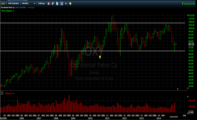Viewport: 197px width, 120px height.
Task: Click the Add Indicator menu
Action: [x=14, y=3]
